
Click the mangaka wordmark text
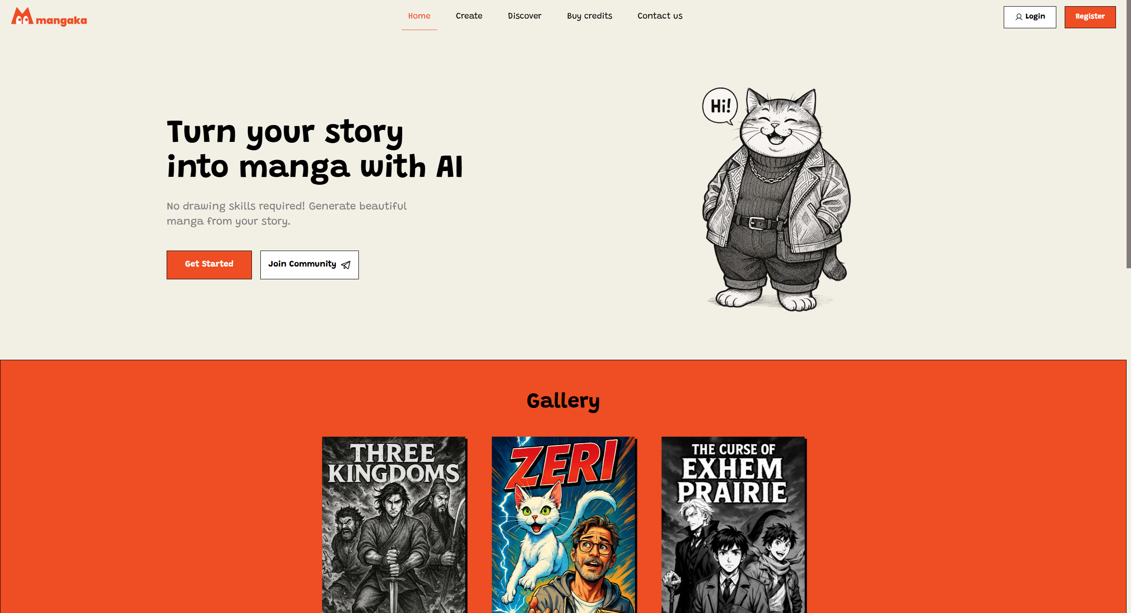[x=61, y=20]
